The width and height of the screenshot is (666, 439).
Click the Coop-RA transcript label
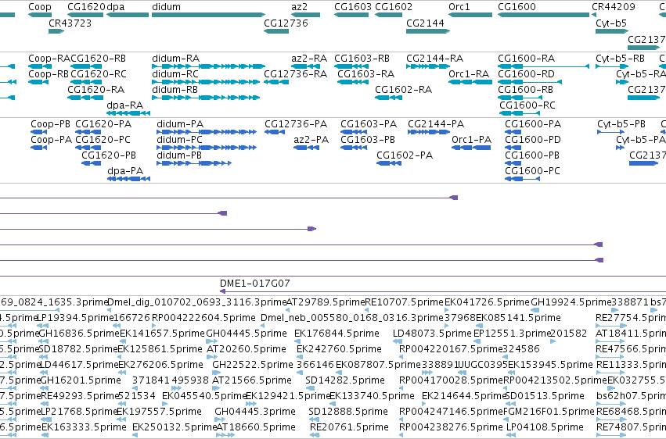pyautogui.click(x=48, y=59)
